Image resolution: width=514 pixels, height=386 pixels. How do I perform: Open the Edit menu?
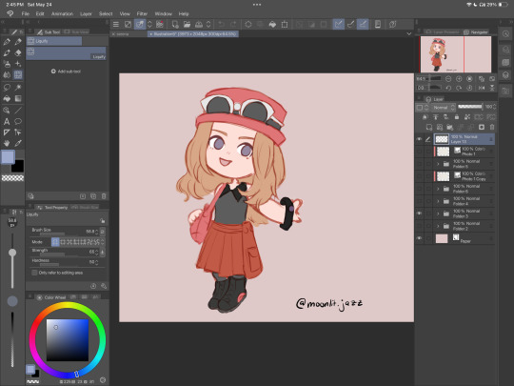point(40,13)
